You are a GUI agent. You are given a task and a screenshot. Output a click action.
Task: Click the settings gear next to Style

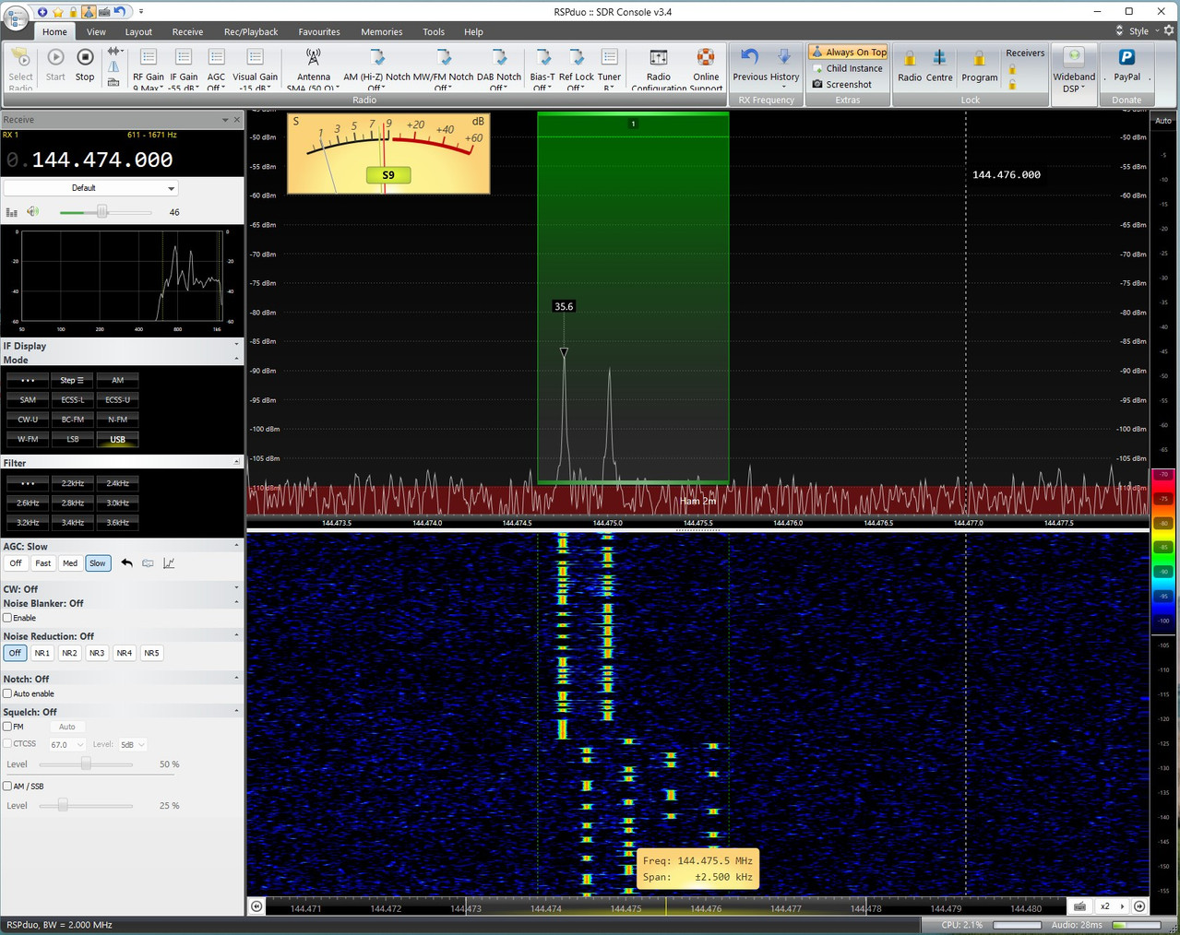1169,30
